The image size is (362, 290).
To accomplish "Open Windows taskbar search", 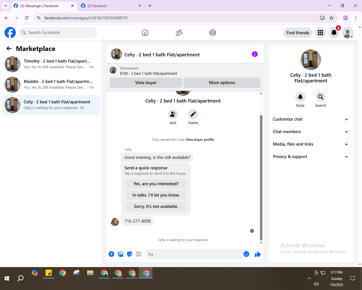I will coord(20,278).
